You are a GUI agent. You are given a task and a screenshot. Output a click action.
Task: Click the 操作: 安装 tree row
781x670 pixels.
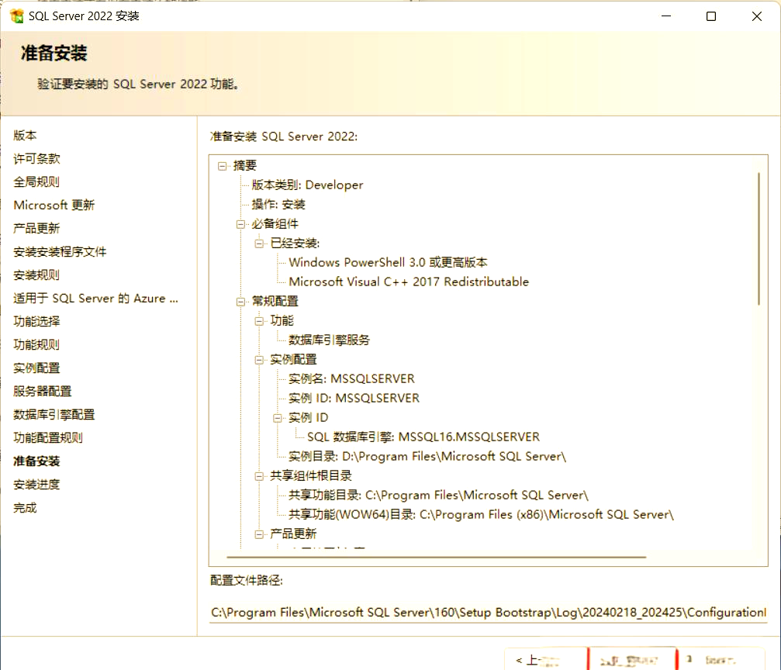point(278,204)
